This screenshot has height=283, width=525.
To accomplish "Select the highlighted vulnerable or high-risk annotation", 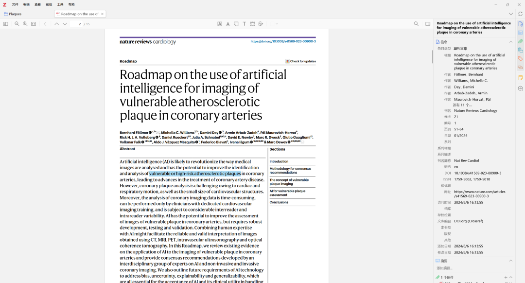I will pyautogui.click(x=195, y=174).
